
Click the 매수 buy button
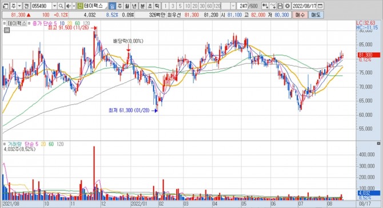[300, 15]
